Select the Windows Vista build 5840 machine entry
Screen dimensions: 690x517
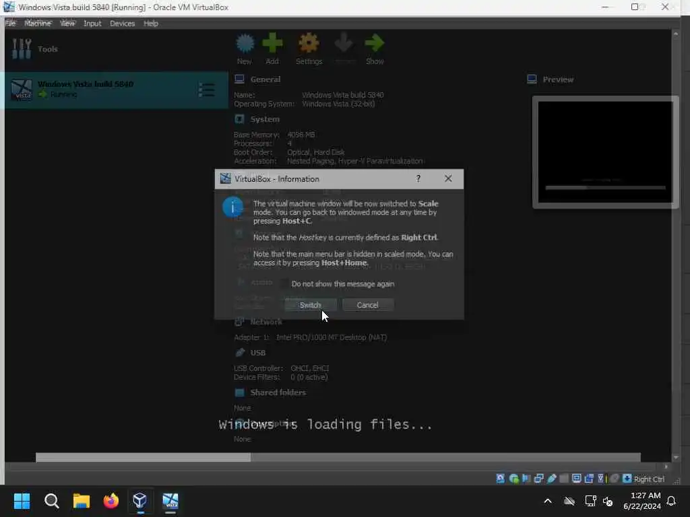[x=116, y=90]
